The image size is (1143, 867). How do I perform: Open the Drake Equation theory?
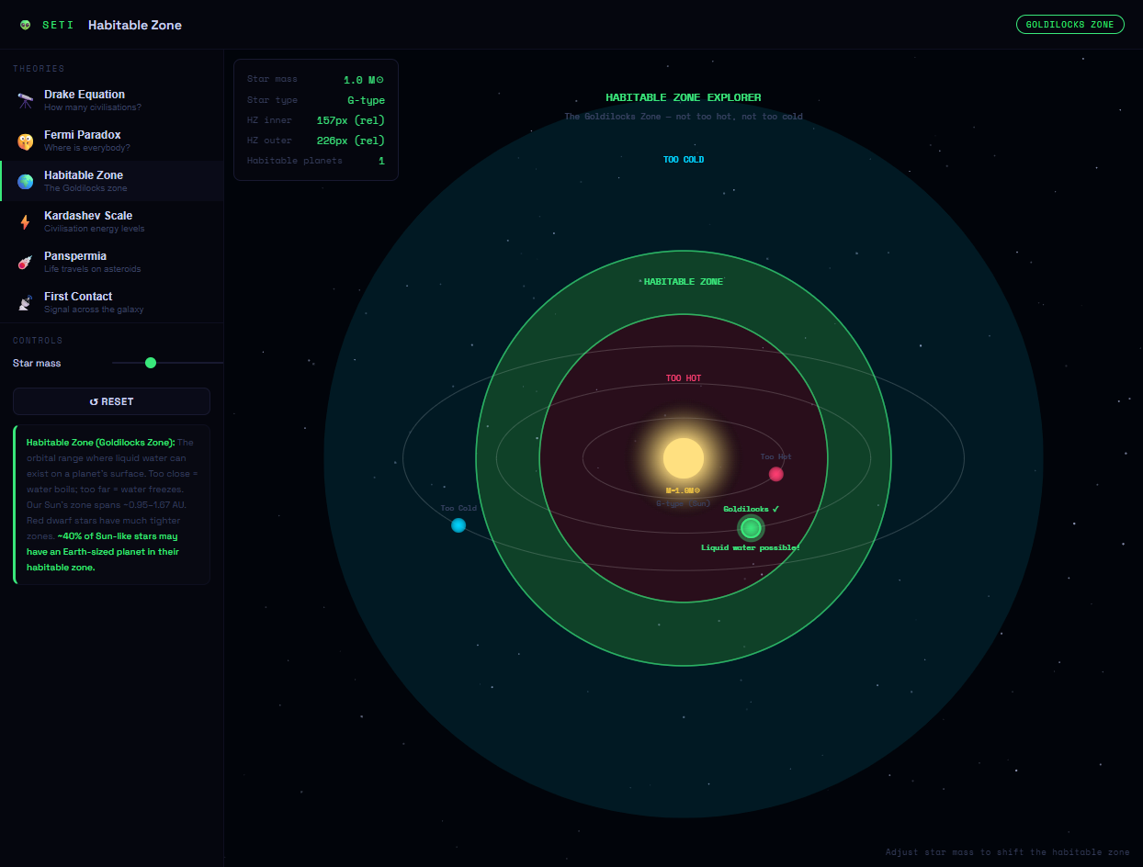click(x=112, y=100)
